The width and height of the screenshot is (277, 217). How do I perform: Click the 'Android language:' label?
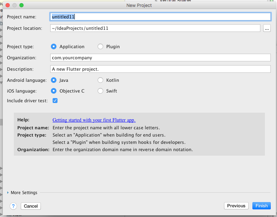pyautogui.click(x=27, y=80)
